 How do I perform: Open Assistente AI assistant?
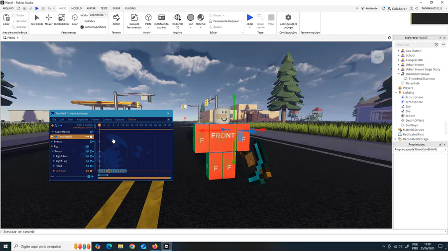(369, 8)
